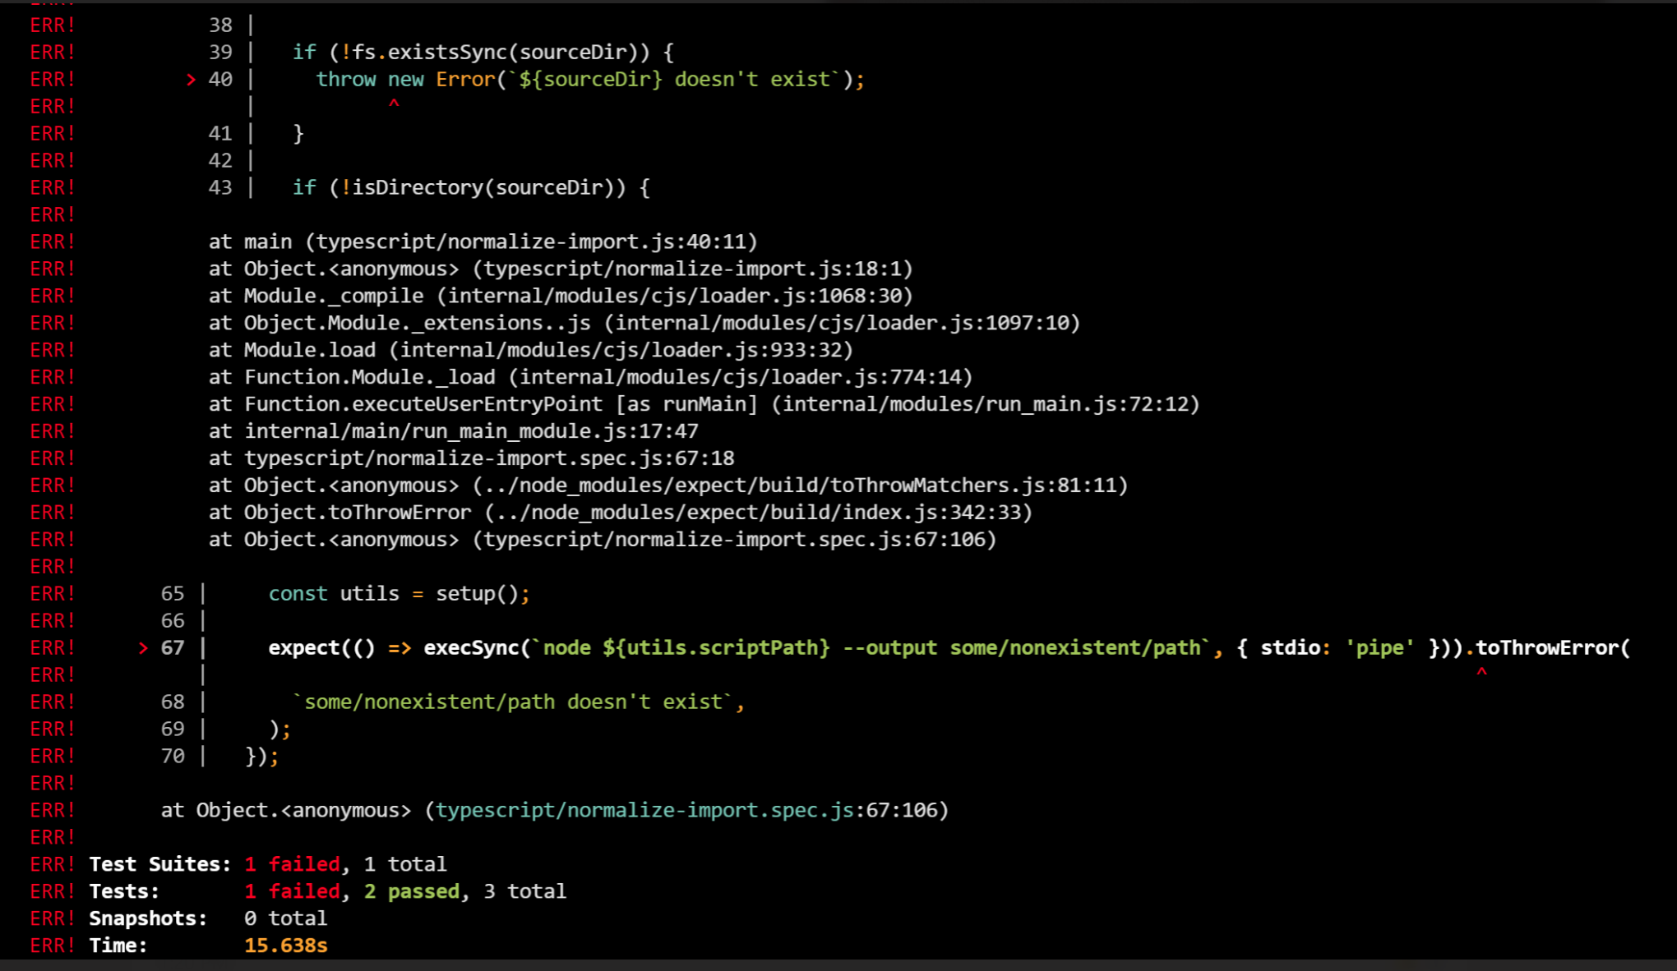1677x971 pixels.
Task: Click the red caret under toThrowError
Action: click(x=1481, y=673)
